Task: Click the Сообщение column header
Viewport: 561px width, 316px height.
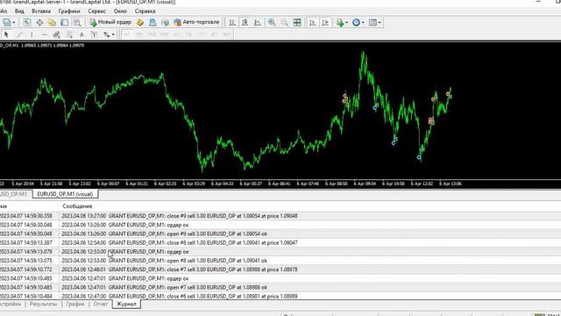Action: tap(77, 206)
